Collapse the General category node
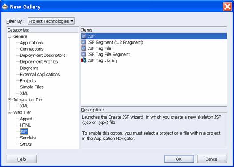Viewport: 234px width, 167px height. tap(9, 36)
